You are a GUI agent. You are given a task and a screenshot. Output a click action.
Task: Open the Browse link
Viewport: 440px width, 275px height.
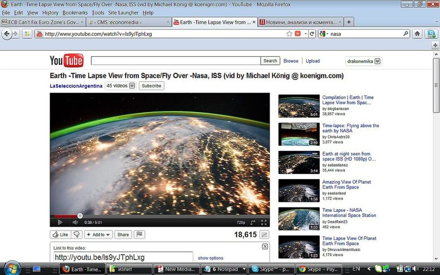pyautogui.click(x=291, y=61)
